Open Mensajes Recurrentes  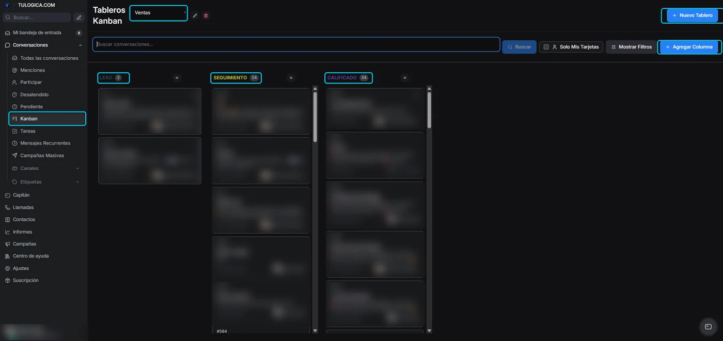click(45, 143)
